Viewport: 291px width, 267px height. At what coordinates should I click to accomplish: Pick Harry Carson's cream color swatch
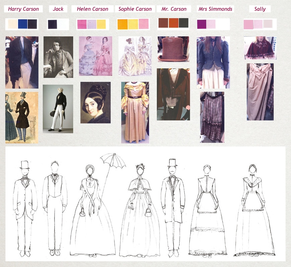point(13,24)
